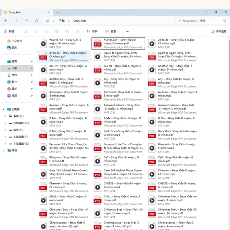
Task: Click the Copy icon in toolbar
Action: click(x=36, y=31)
